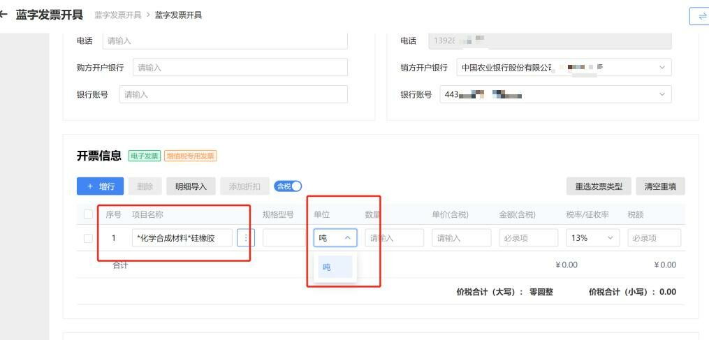
Task: Check the header select-all checkbox
Action: point(88,214)
